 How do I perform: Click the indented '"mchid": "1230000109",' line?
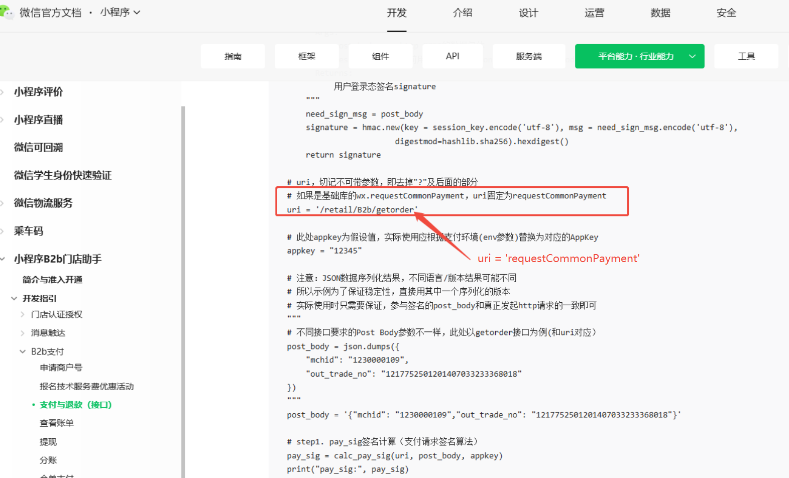[x=358, y=360]
